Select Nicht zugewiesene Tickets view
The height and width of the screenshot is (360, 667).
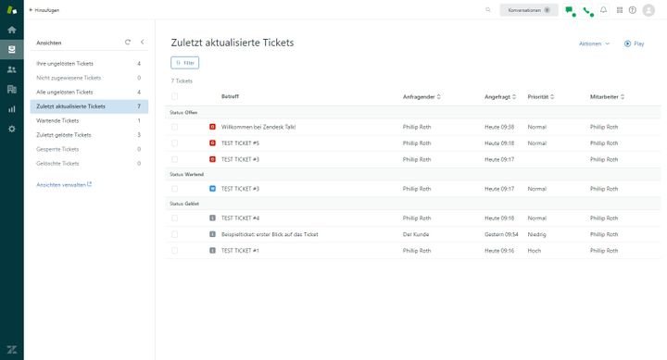click(x=89, y=78)
